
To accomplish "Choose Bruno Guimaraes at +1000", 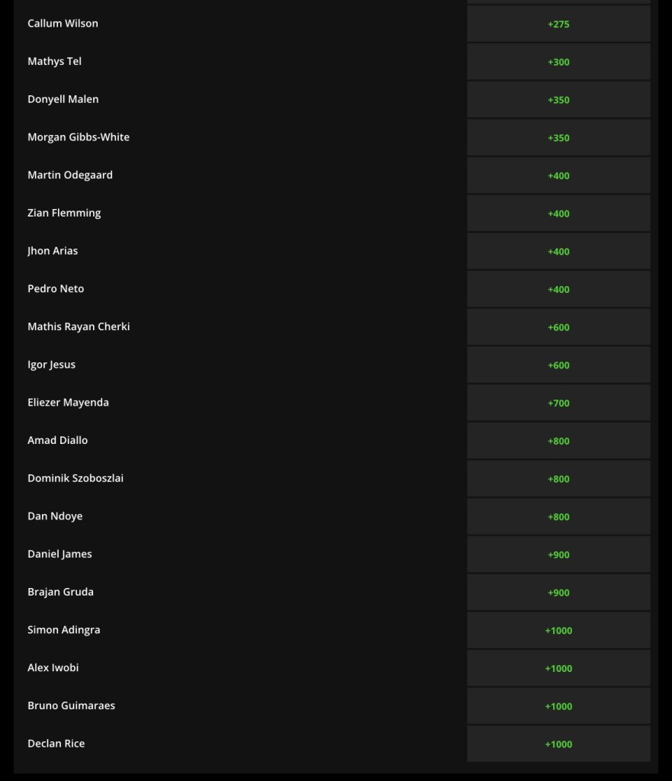I will (x=558, y=706).
